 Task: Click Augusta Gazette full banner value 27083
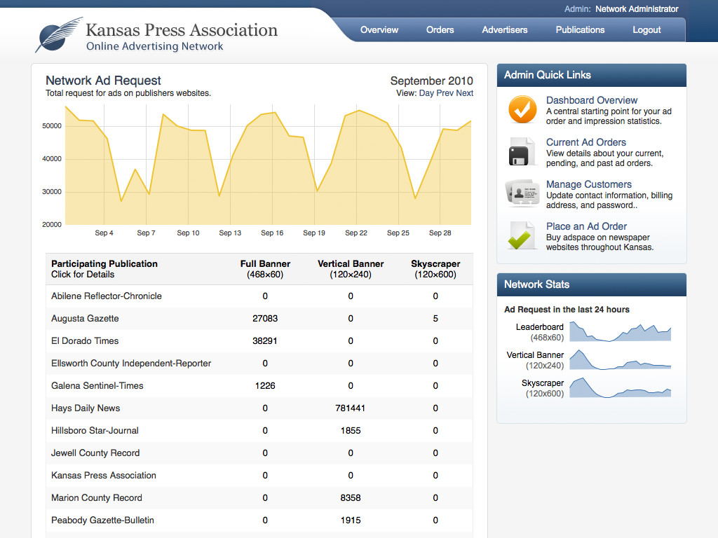coord(265,319)
